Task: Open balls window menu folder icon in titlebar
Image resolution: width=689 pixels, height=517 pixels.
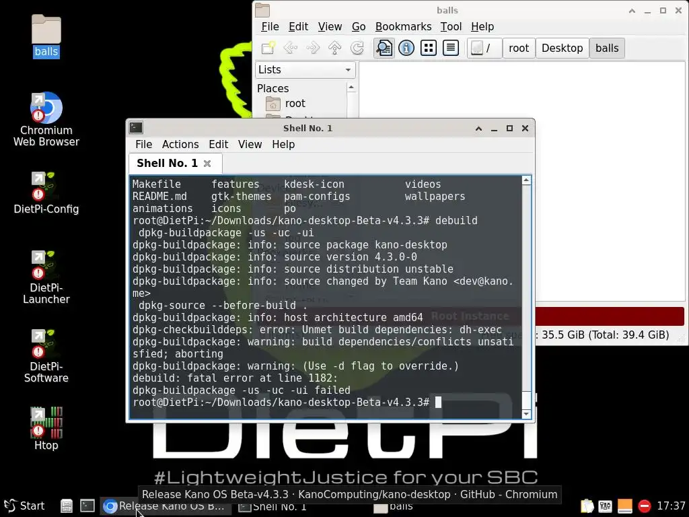Action: [262, 10]
